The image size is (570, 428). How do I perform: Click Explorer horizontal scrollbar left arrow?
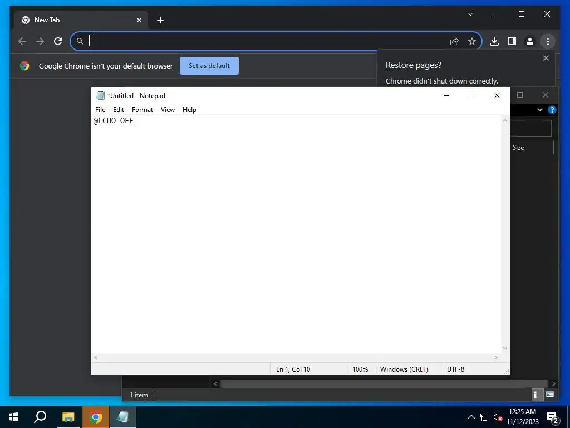tap(215, 383)
